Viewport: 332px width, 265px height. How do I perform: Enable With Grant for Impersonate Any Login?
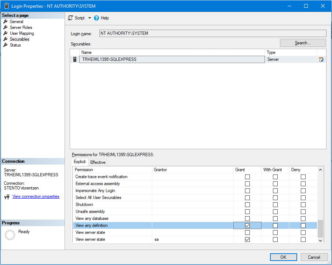pyautogui.click(x=275, y=191)
